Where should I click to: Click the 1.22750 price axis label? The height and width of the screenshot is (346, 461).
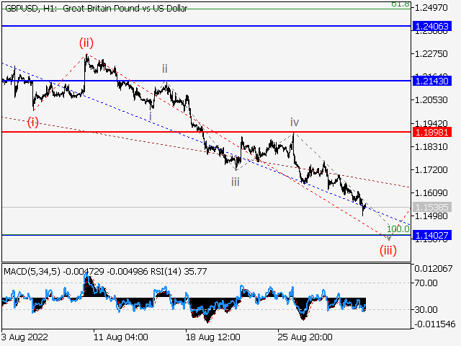[x=431, y=54]
